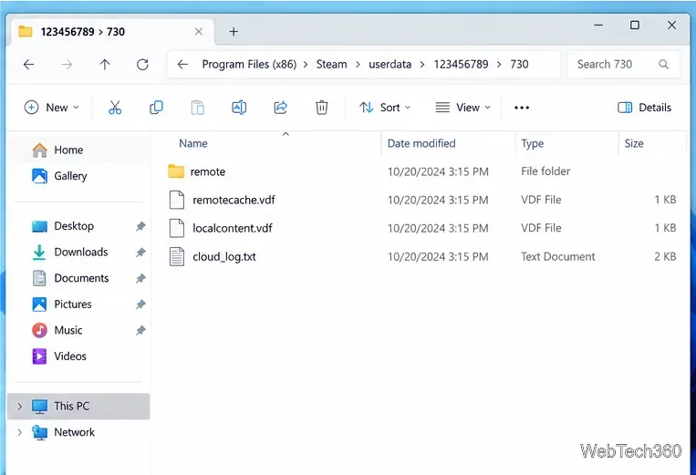Click the search magnifier icon
696x475 pixels.
point(663,65)
